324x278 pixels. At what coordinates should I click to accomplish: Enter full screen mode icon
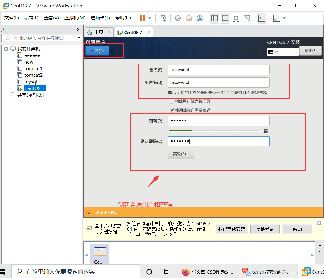[236, 18]
